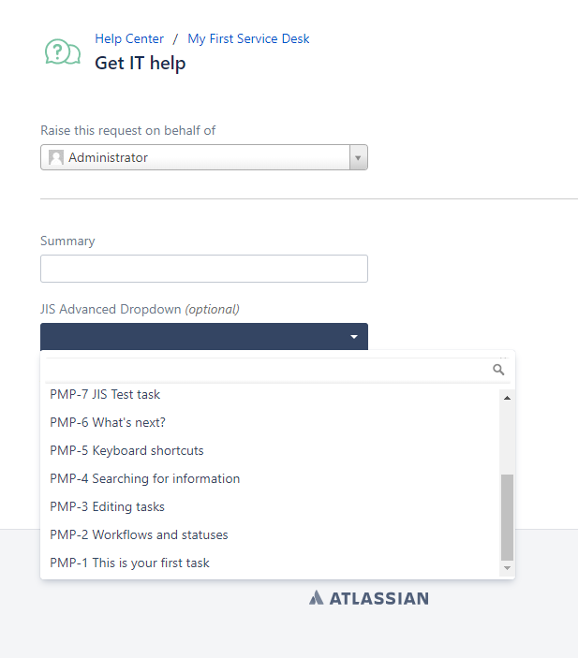The image size is (578, 658).
Task: Select PMP-2 Workflows and statuses
Action: point(139,535)
